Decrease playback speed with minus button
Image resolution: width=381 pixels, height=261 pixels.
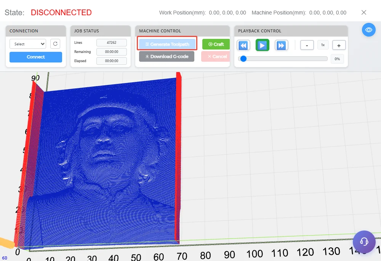307,45
